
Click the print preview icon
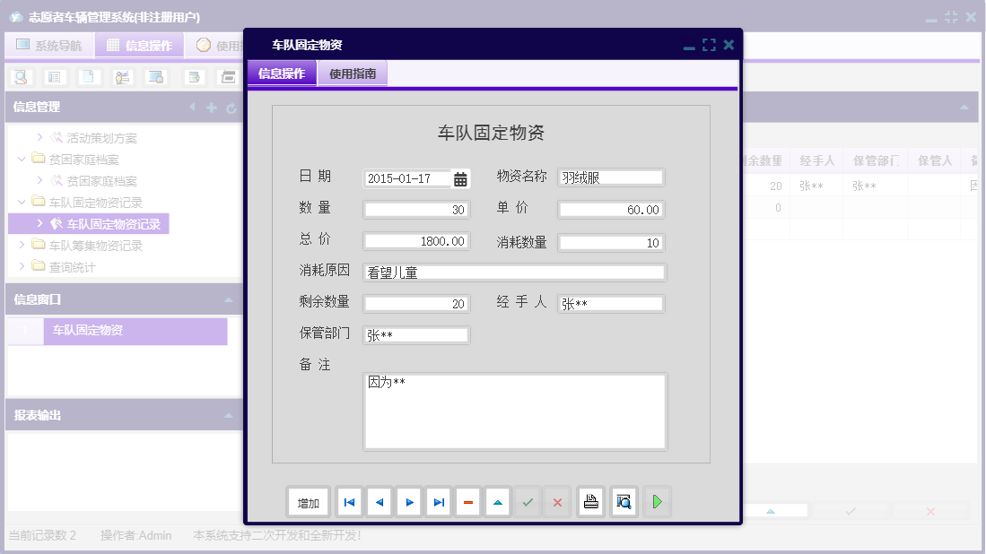pyautogui.click(x=623, y=502)
